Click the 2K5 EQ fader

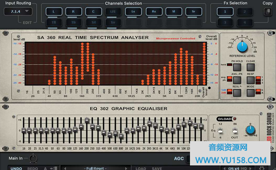pyautogui.click(x=149, y=124)
